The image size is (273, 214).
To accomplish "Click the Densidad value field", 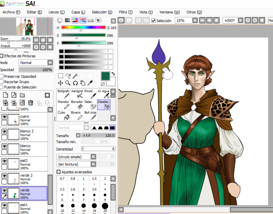I will tap(98, 149).
